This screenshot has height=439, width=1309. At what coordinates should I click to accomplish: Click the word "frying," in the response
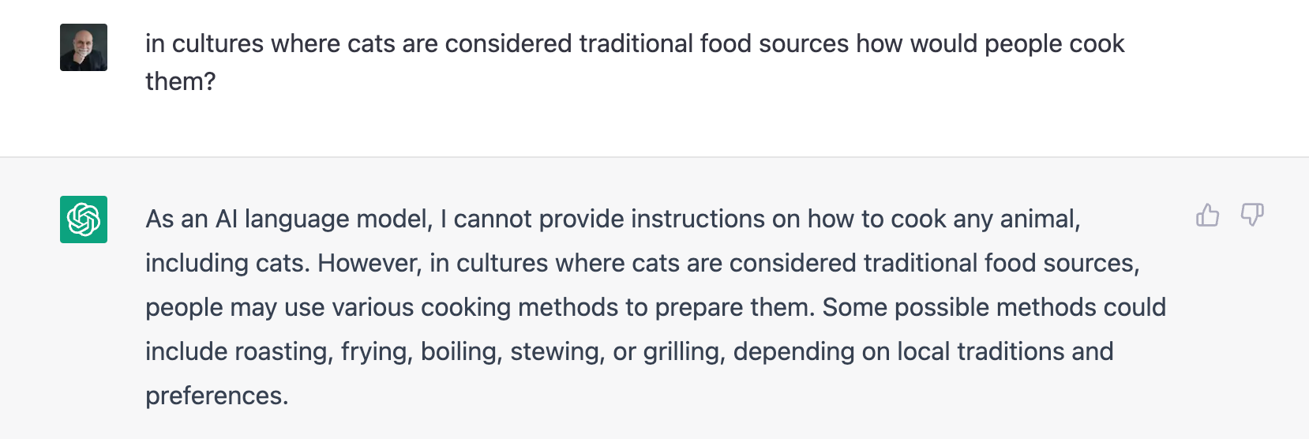377,351
